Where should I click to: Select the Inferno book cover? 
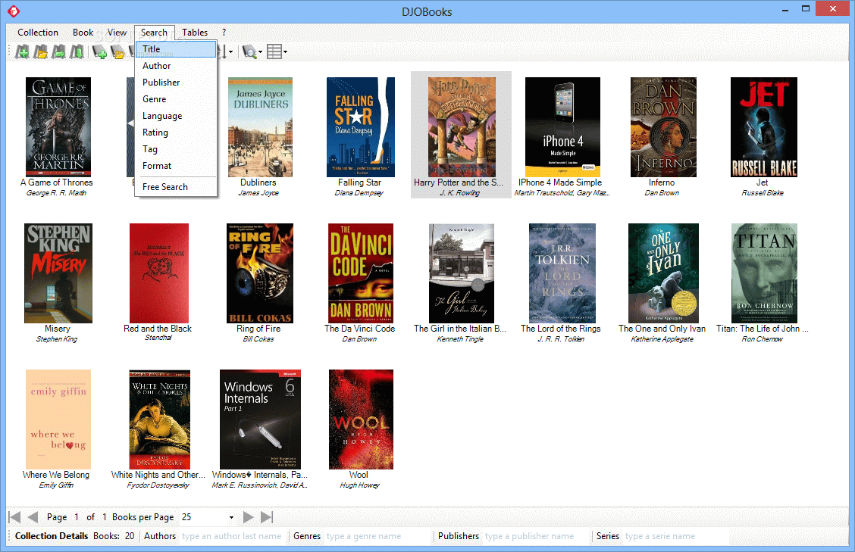[663, 127]
